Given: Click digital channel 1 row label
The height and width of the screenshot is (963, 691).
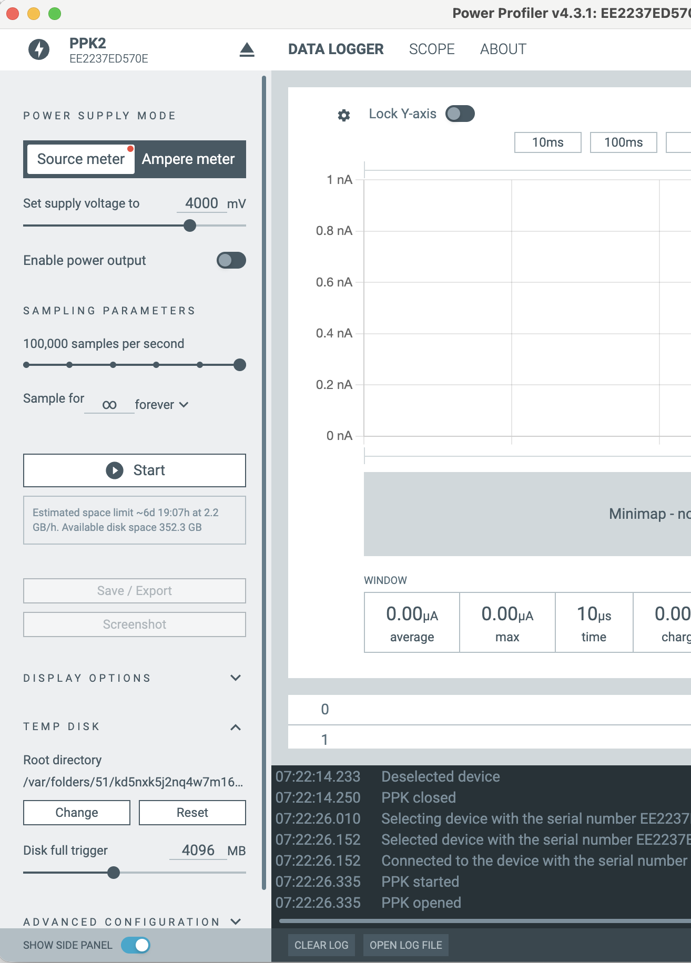Looking at the screenshot, I should [325, 740].
